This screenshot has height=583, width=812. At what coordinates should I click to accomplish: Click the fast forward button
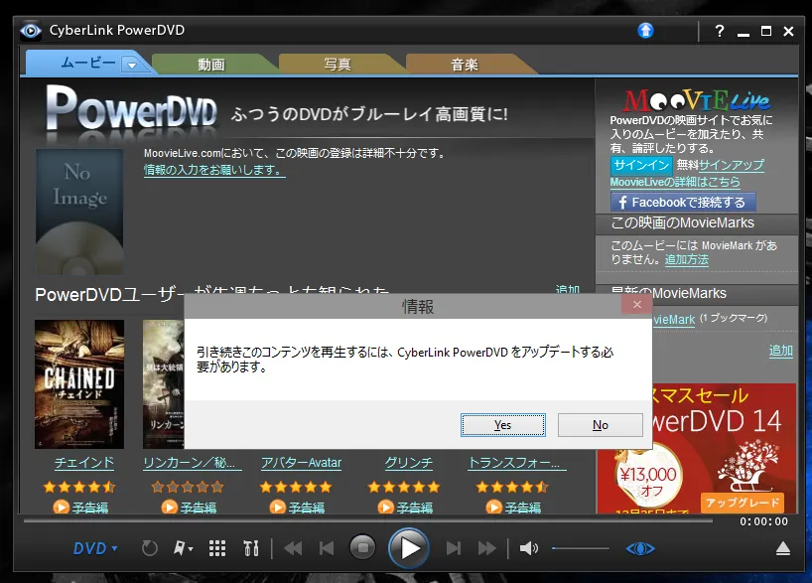486,548
